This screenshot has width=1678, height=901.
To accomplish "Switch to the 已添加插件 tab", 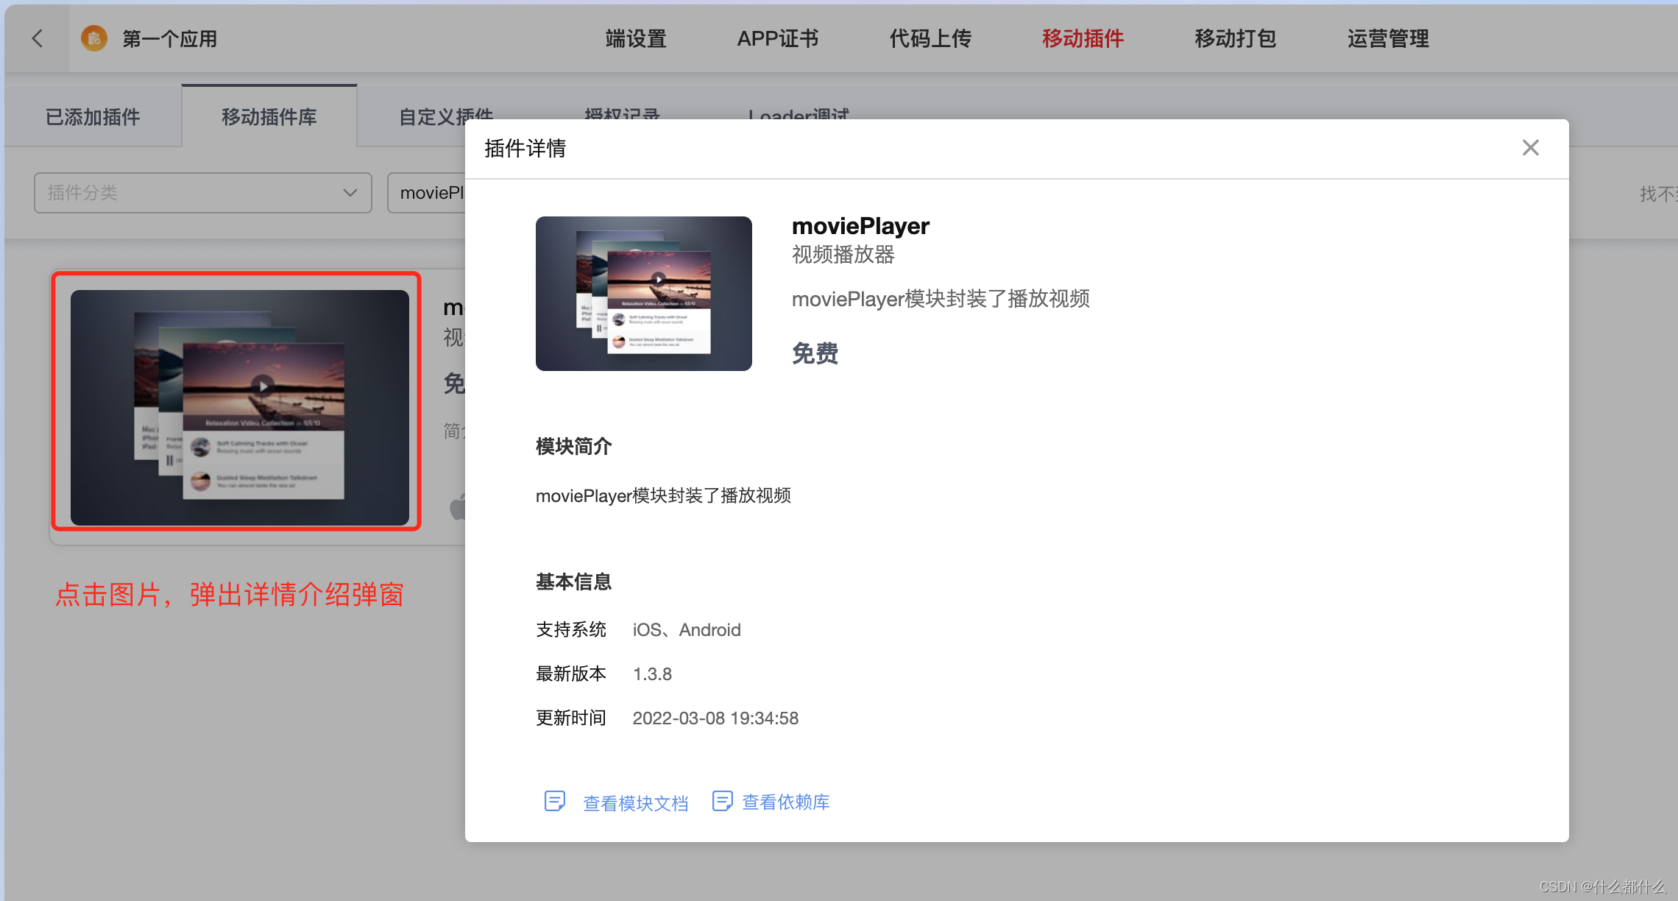I will [93, 117].
